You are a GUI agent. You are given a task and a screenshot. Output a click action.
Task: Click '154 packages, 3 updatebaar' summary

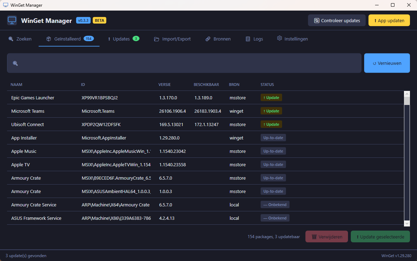coord(274,237)
